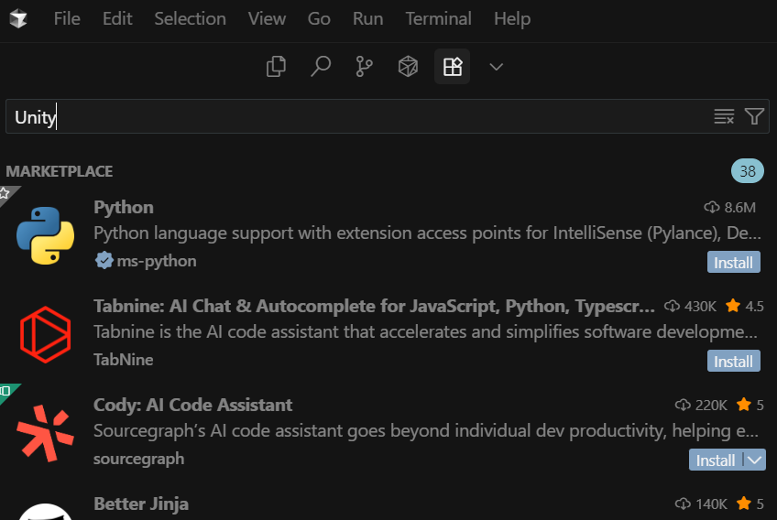Click the application logo icon
This screenshot has width=777, height=520.
[x=18, y=18]
